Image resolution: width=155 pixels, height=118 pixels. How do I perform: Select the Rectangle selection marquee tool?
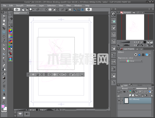[4, 33]
